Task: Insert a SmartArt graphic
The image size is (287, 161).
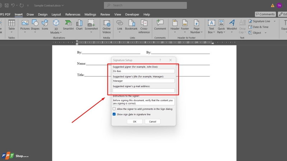Action: click(x=68, y=25)
